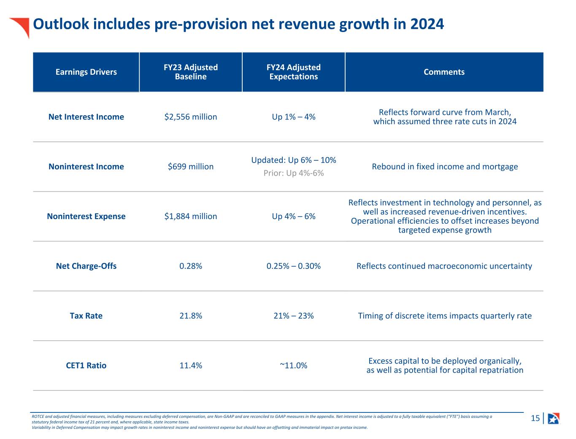This screenshot has height=439, width=576.
Task: Click the slide title about pre-provision net revenue
Action: tap(238, 24)
